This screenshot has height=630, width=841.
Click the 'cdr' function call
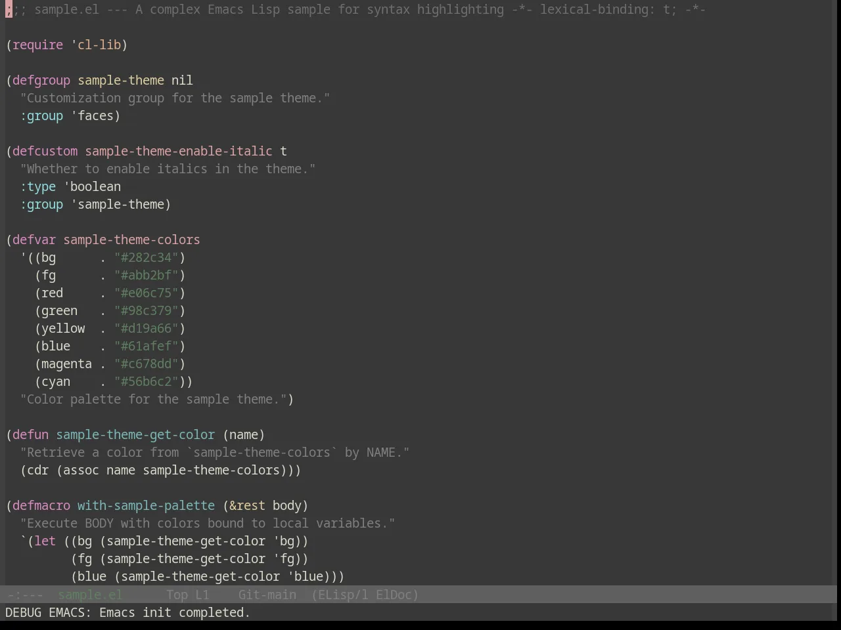point(37,470)
